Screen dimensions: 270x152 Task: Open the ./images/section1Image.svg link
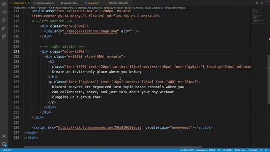[x=91, y=31]
